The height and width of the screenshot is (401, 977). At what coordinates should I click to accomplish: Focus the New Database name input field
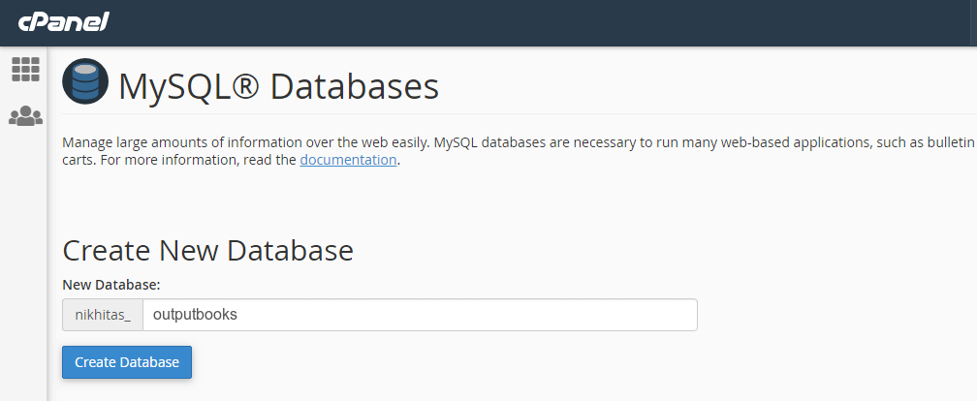pos(420,315)
